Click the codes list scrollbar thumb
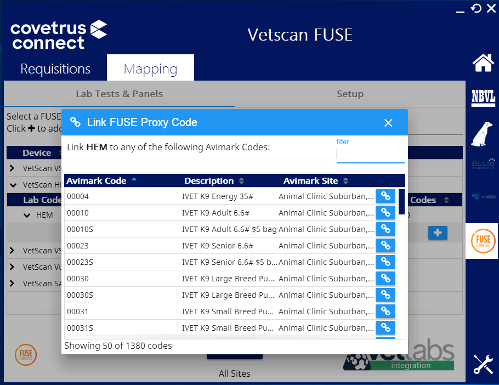The image size is (499, 385). 401,202
